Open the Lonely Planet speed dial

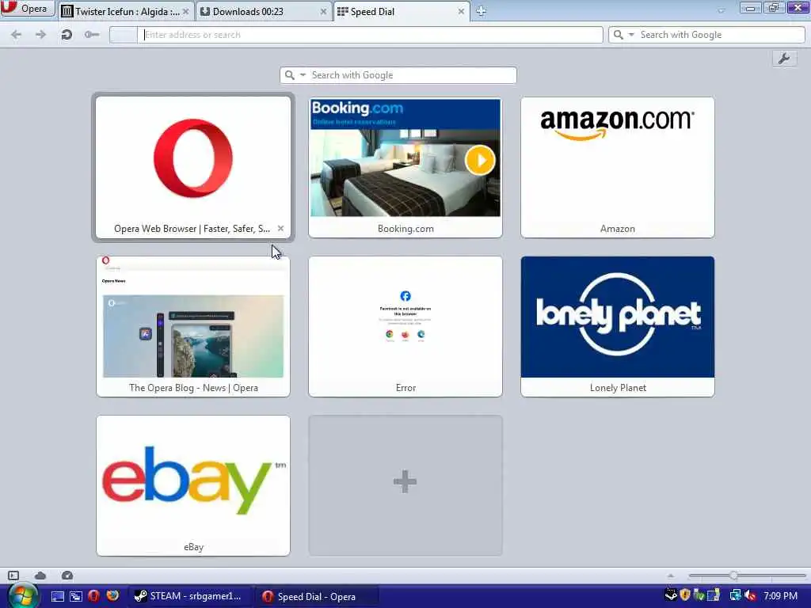click(x=618, y=326)
